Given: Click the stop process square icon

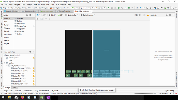Looking at the screenshot, I should [x=132, y=8].
